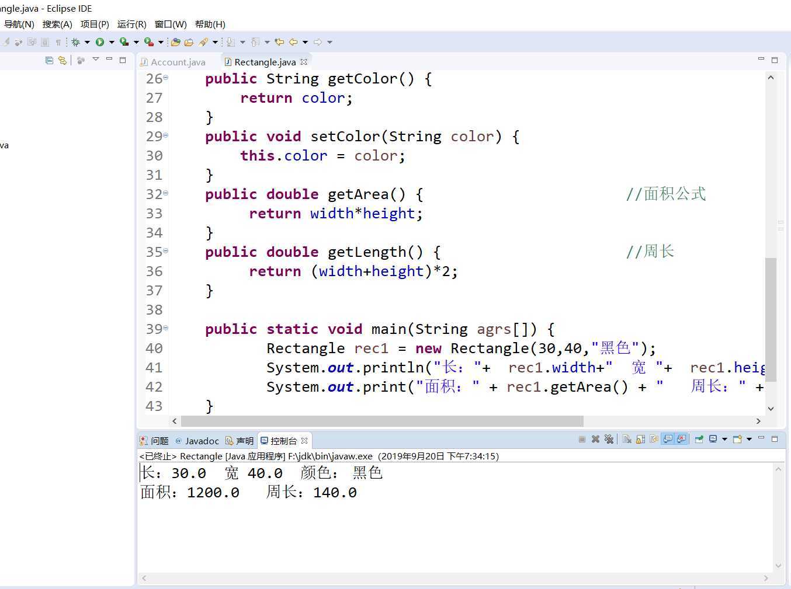Image resolution: width=791 pixels, height=589 pixels.
Task: Click the editor horizontal scrollbar thumb
Action: (382, 421)
